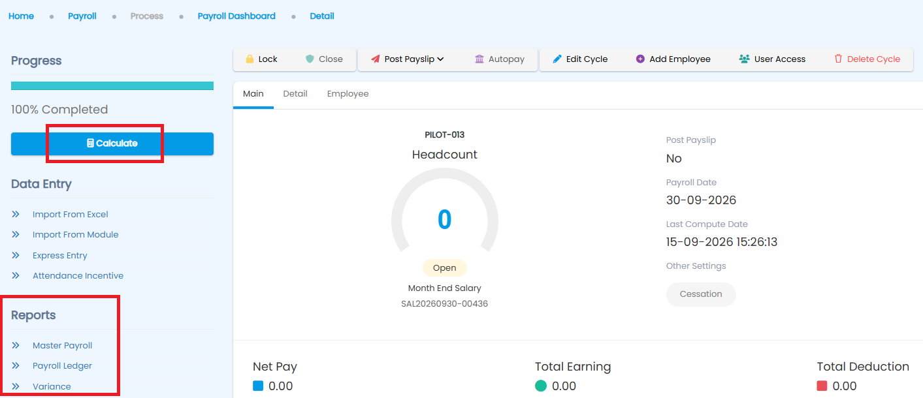Click the Detail breadcrumb link
This screenshot has height=398, width=923.
click(x=322, y=16)
